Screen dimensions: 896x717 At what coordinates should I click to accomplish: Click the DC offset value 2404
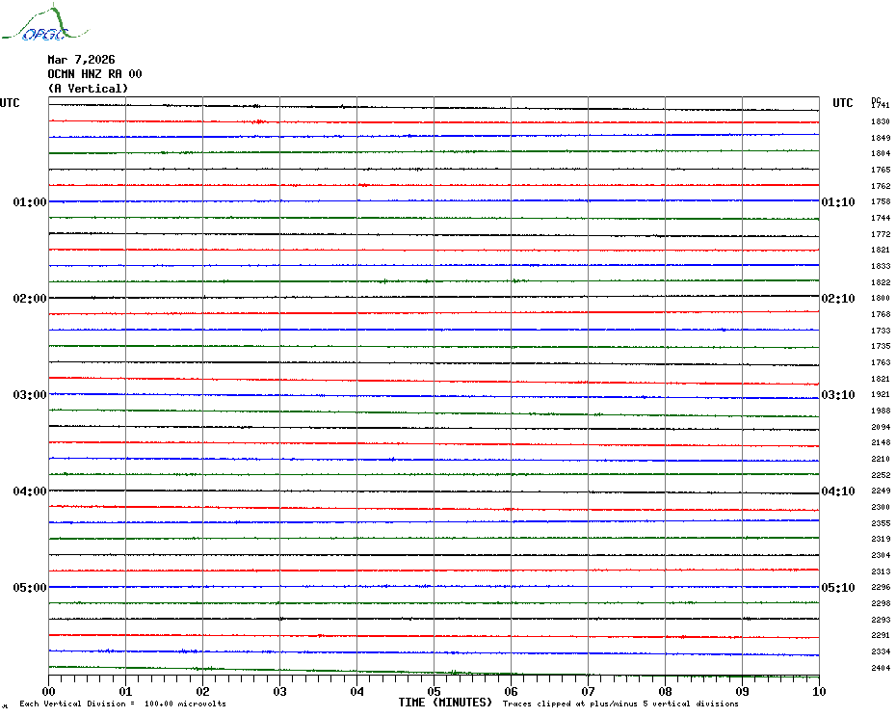coord(881,668)
